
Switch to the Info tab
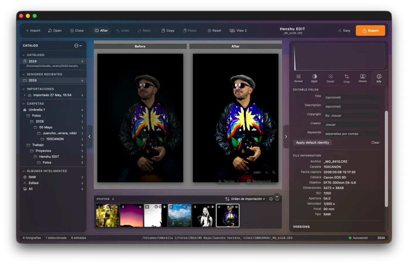click(379, 78)
